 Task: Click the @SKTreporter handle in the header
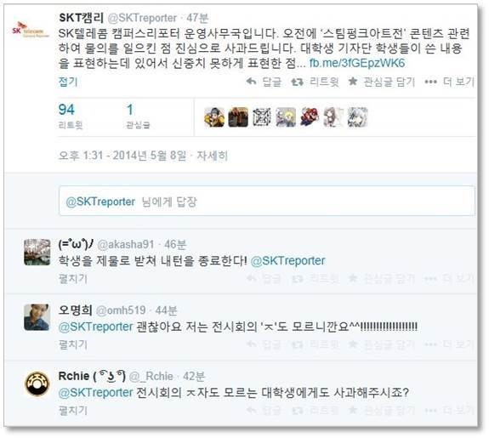coord(142,18)
